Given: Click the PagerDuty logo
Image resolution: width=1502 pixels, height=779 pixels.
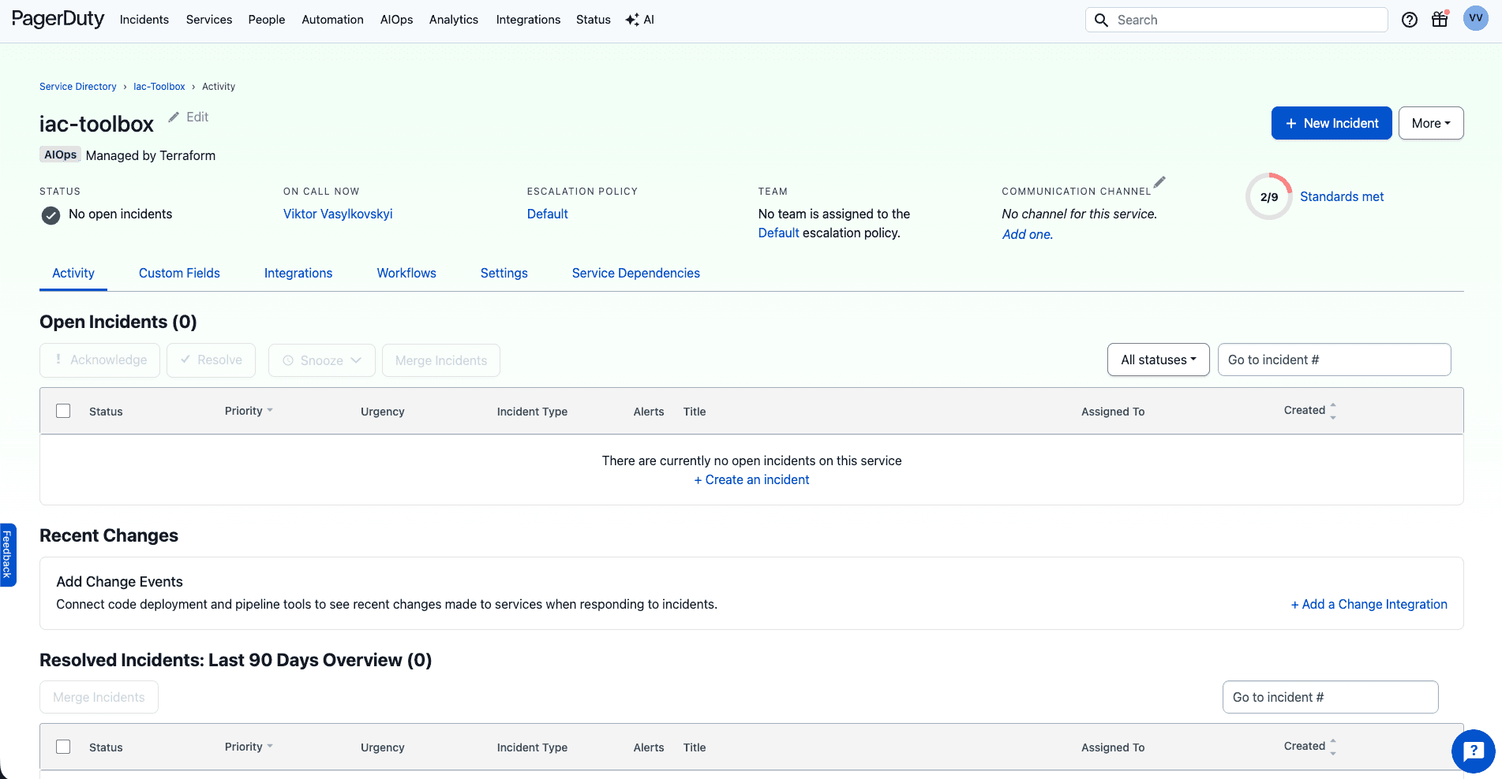Looking at the screenshot, I should click(x=58, y=18).
